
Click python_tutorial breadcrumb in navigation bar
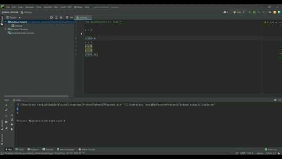coord(10,12)
